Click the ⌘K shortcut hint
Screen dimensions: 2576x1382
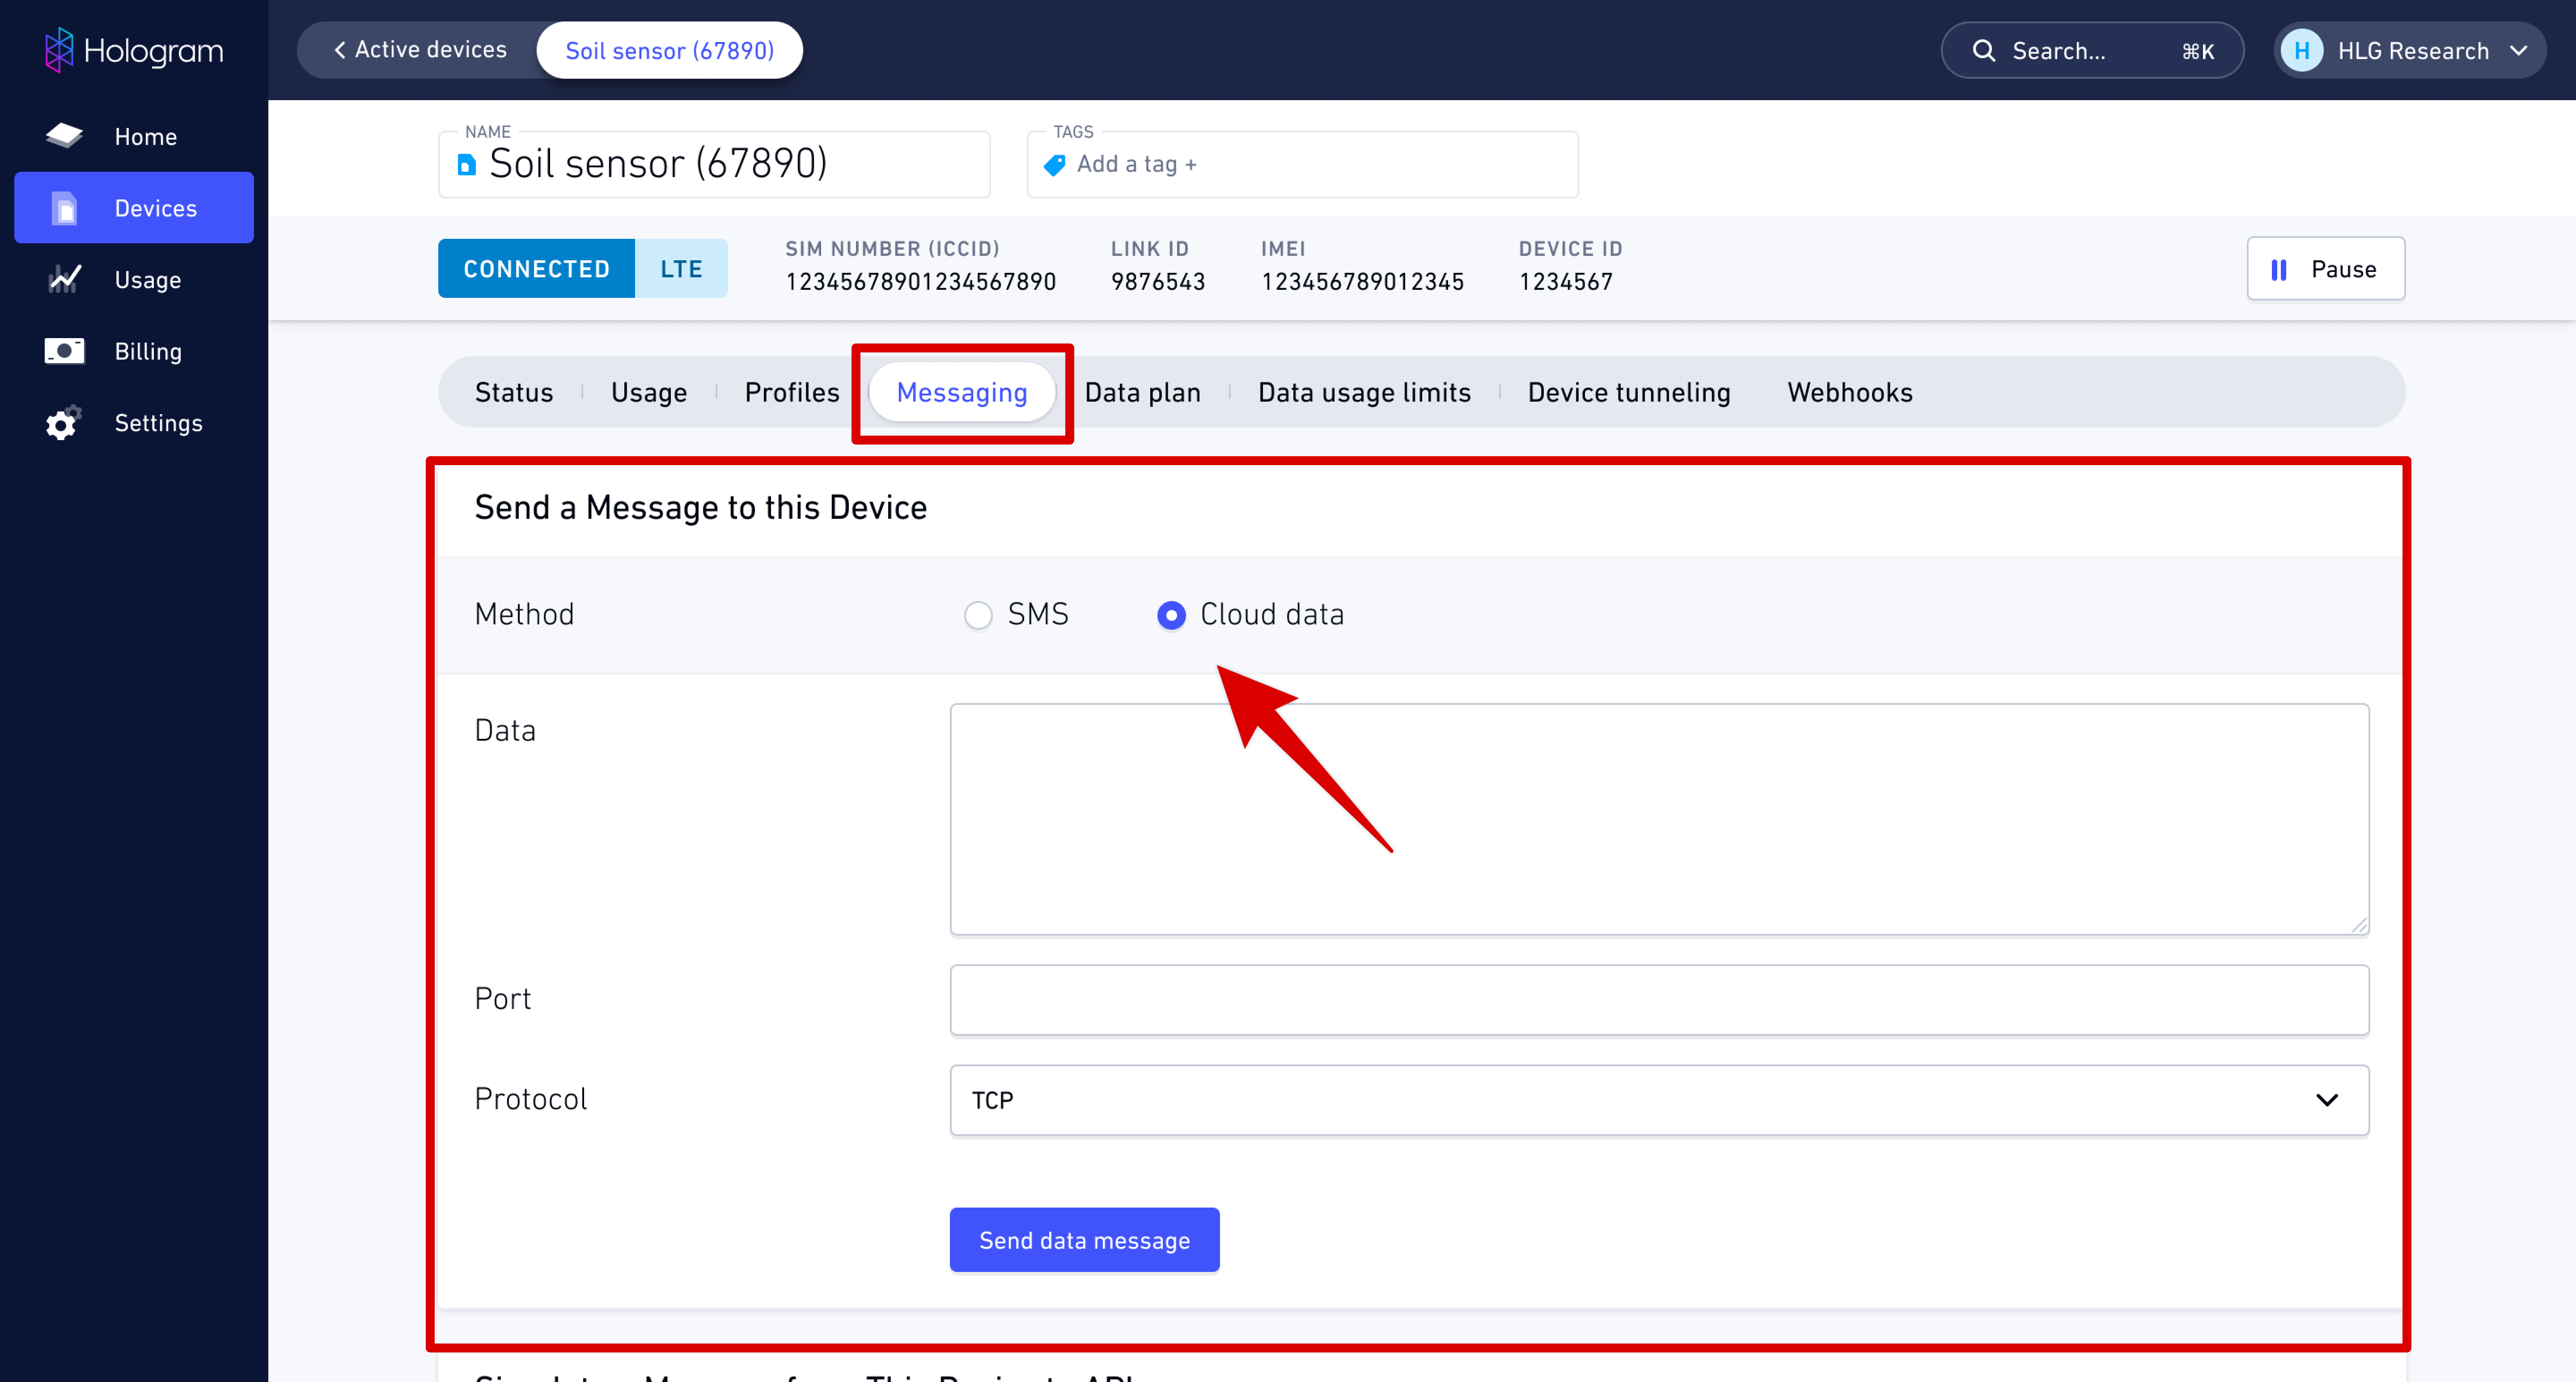(x=2198, y=51)
